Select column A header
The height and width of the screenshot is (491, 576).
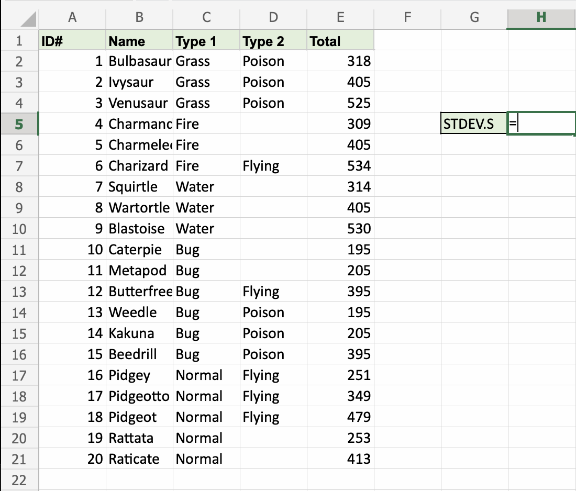pos(72,18)
